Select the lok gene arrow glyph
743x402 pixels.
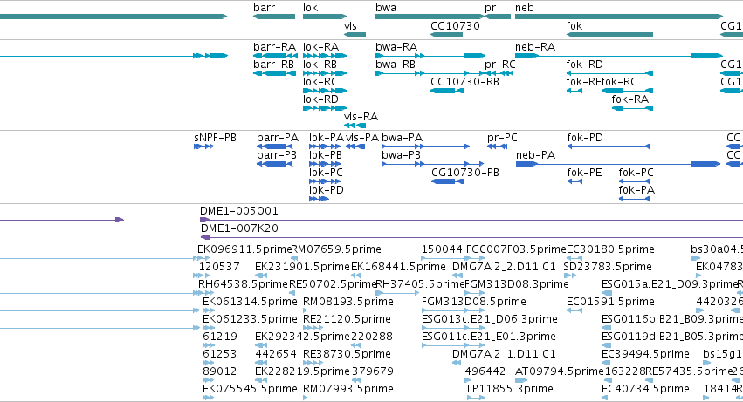(325, 17)
